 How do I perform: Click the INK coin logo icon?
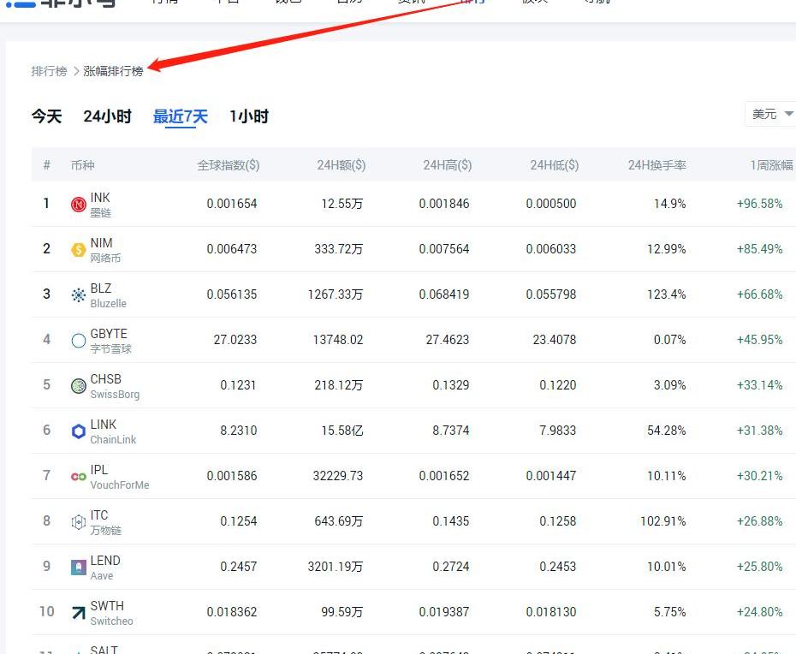pyautogui.click(x=78, y=205)
